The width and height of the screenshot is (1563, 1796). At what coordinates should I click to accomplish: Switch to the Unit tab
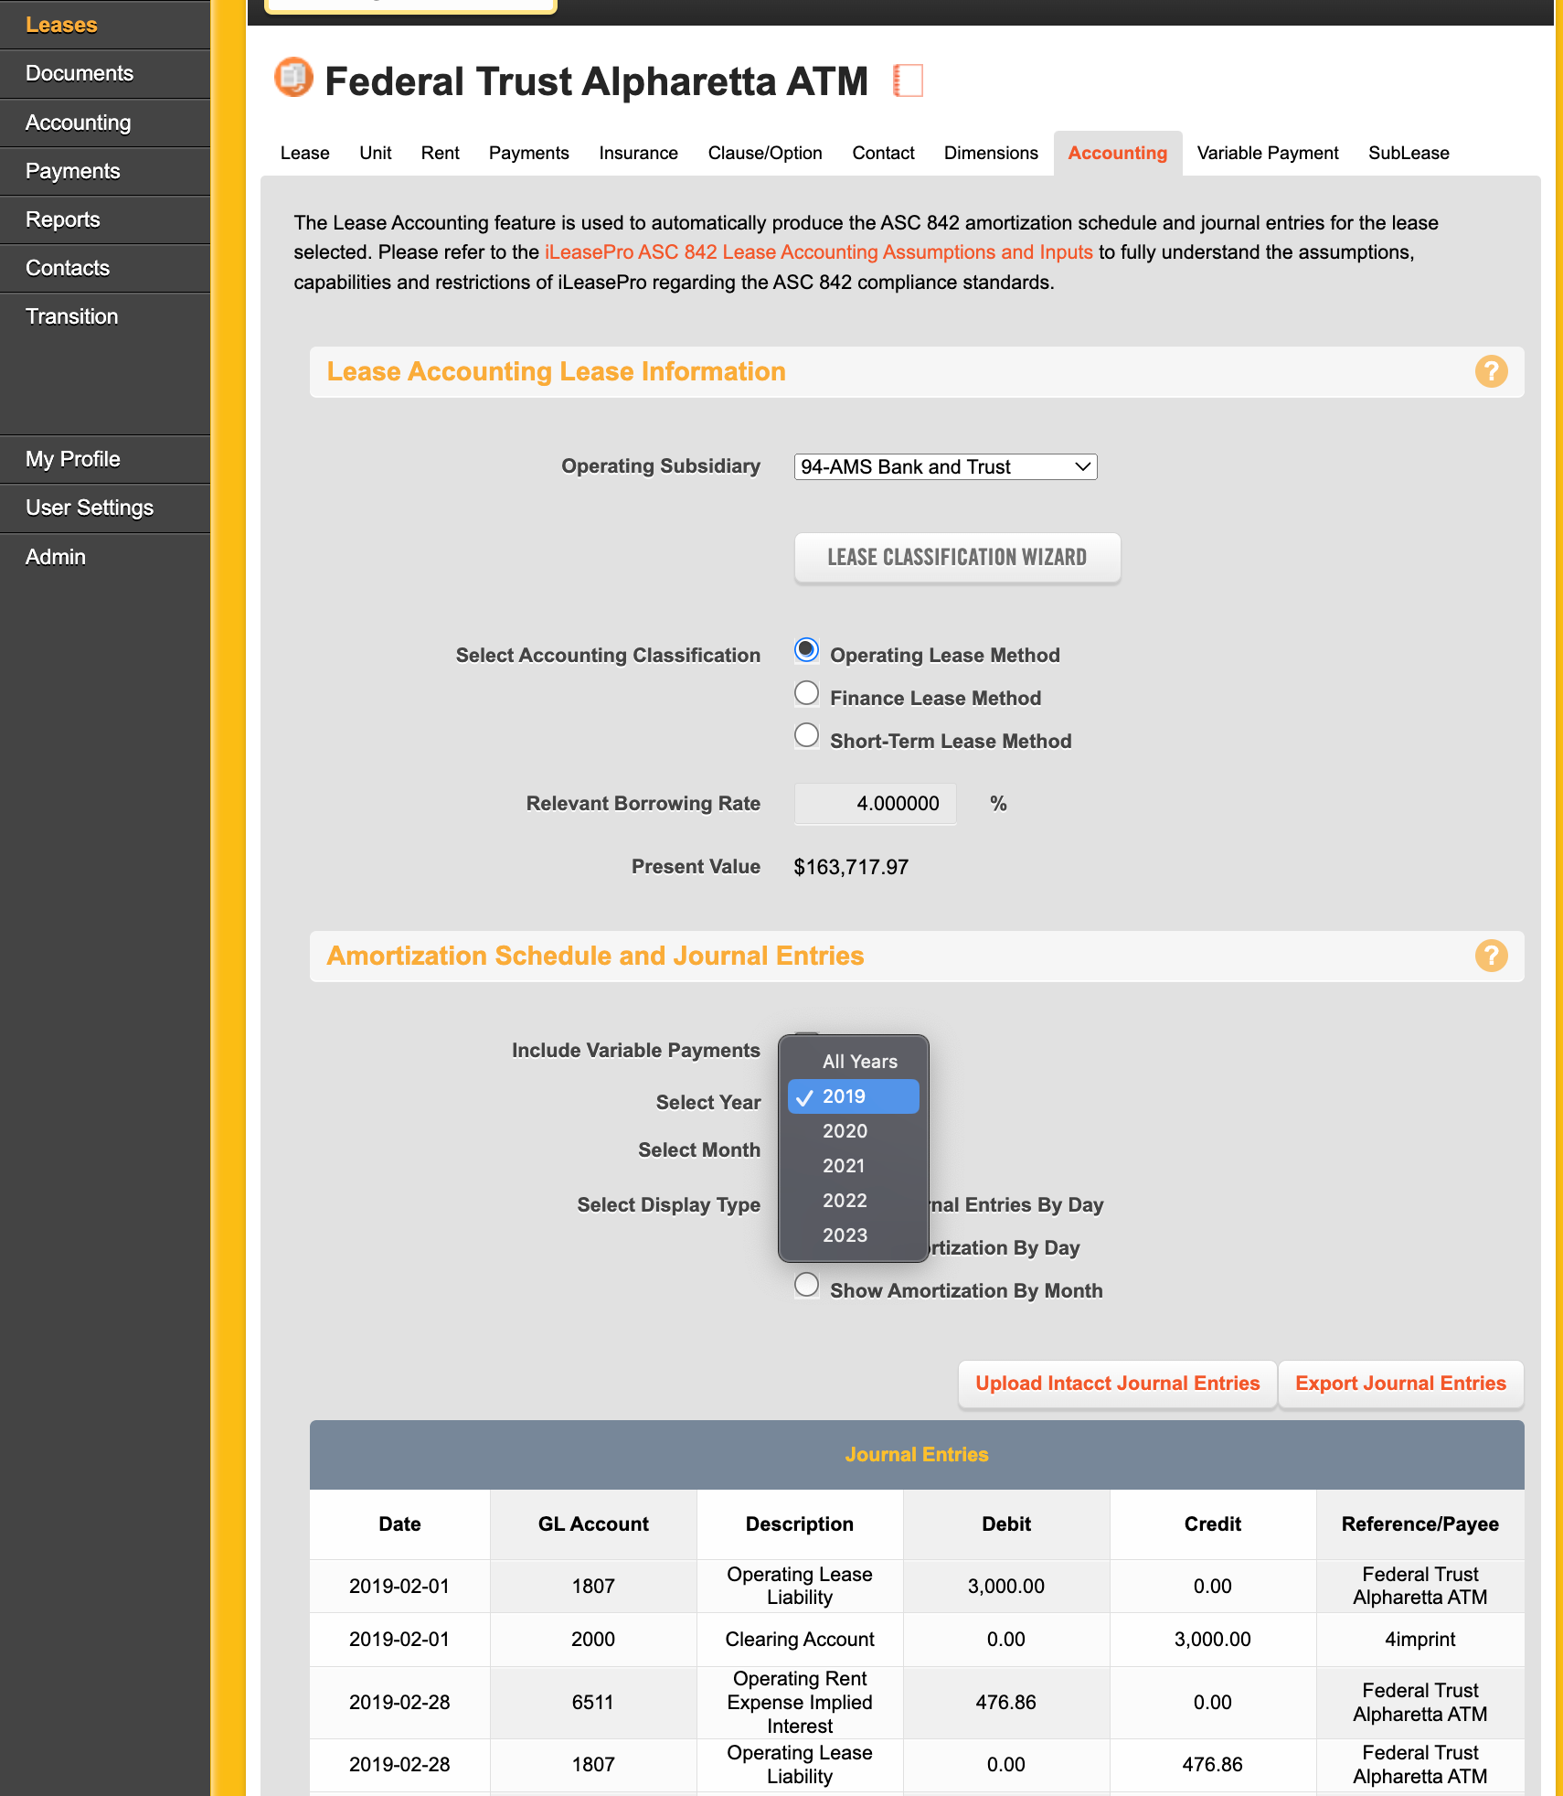point(375,153)
